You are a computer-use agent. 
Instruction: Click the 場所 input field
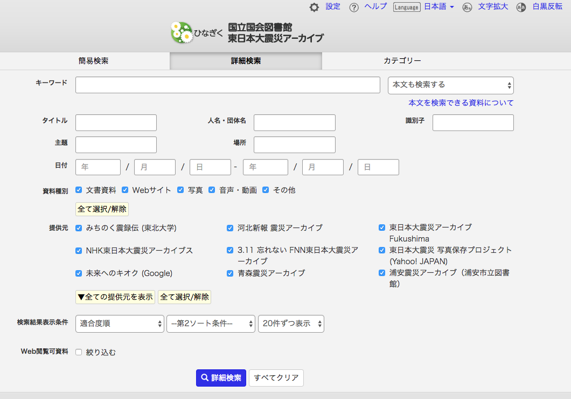[x=294, y=145]
